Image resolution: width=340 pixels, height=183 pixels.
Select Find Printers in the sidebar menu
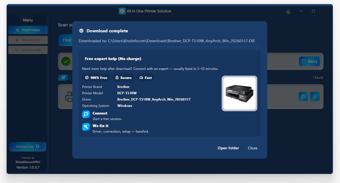pos(28,30)
